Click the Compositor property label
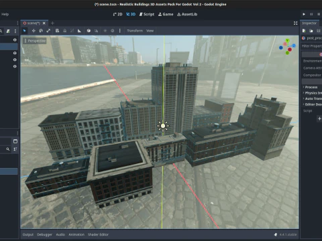 coord(312,75)
